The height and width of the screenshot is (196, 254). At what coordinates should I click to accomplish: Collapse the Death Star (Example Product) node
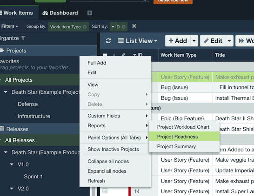click(x=6, y=152)
